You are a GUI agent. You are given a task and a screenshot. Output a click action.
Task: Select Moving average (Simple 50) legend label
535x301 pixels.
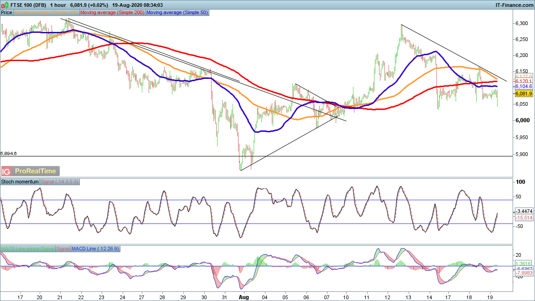point(177,13)
